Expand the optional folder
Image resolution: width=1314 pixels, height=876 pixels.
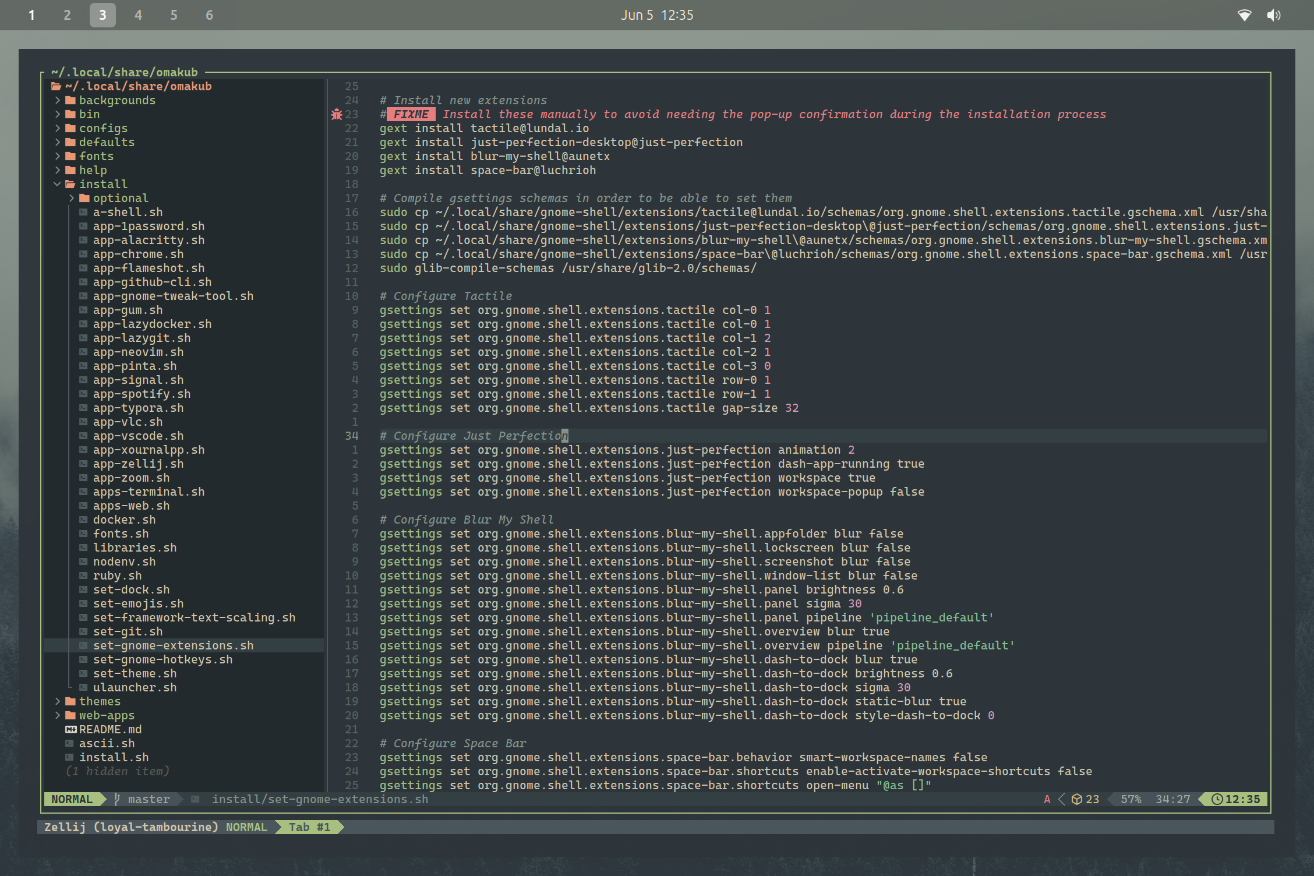pyautogui.click(x=71, y=198)
